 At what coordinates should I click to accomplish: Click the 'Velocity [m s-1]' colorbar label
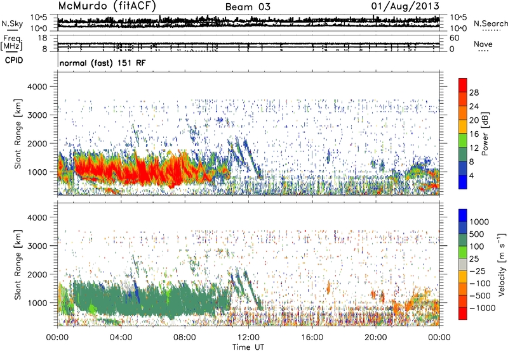click(502, 264)
